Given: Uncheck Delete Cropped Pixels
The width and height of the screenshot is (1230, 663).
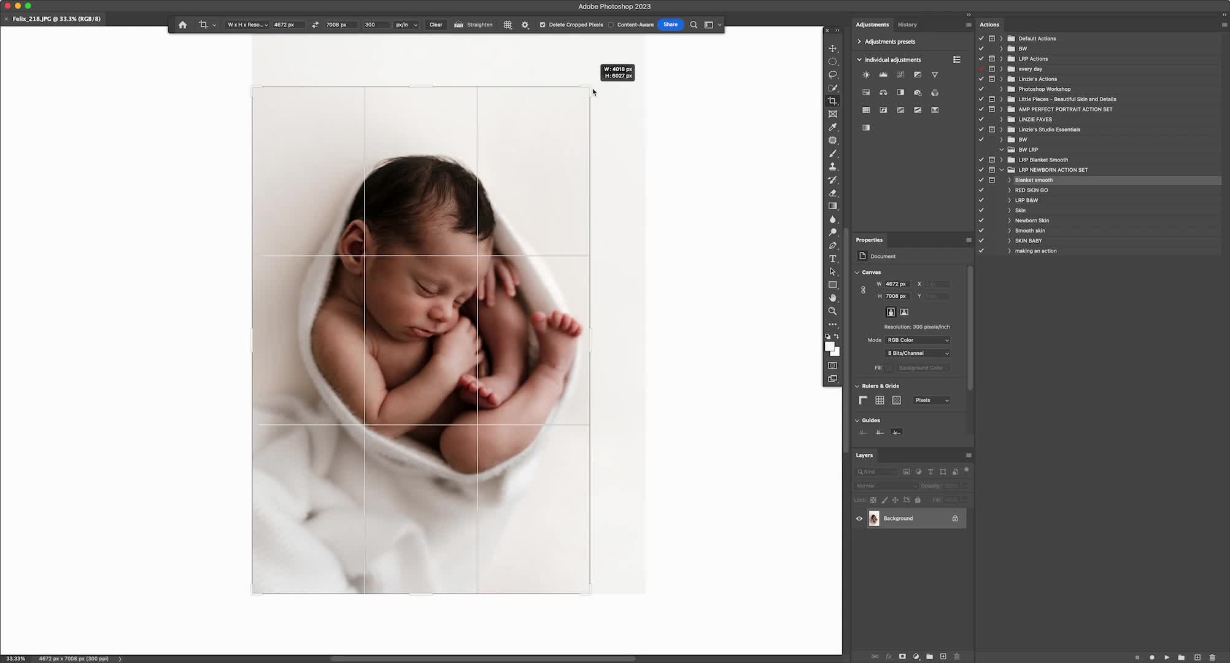Looking at the screenshot, I should [543, 25].
